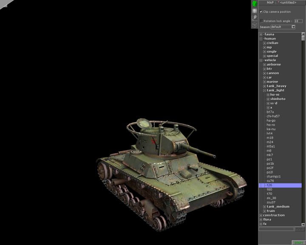
Task: Expand the fauna folder
Action: pyautogui.click(x=261, y=34)
